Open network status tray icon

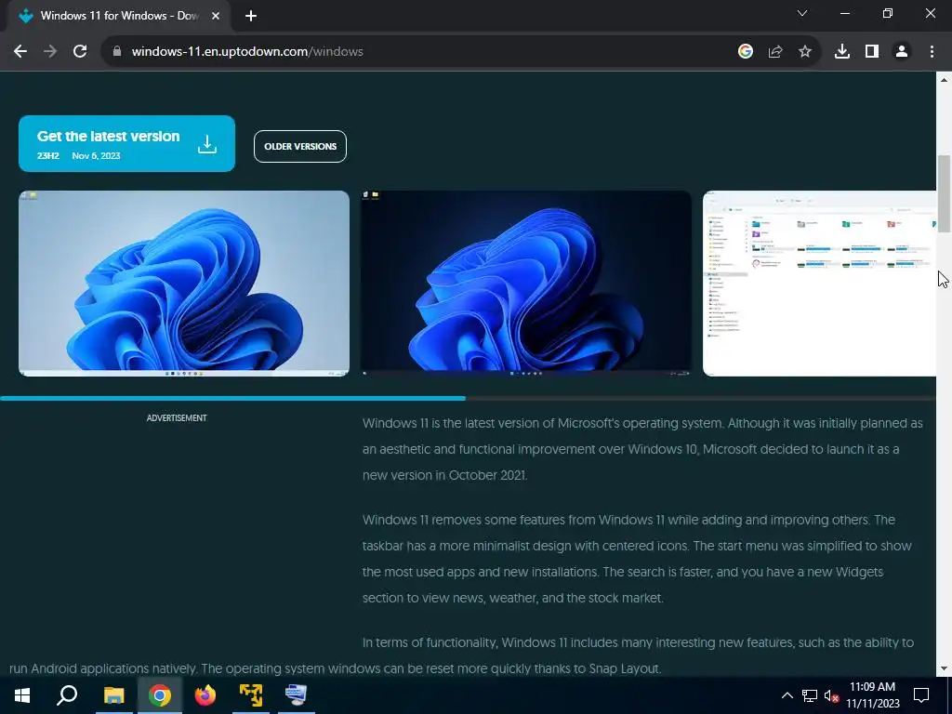(x=810, y=695)
